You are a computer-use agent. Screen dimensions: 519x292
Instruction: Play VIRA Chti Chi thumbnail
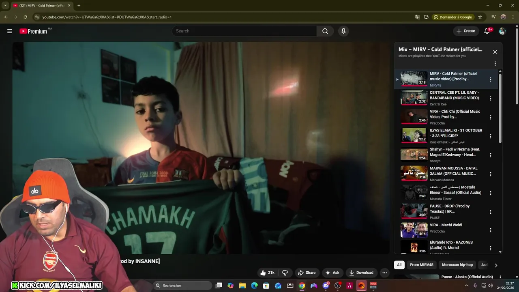[414, 117]
